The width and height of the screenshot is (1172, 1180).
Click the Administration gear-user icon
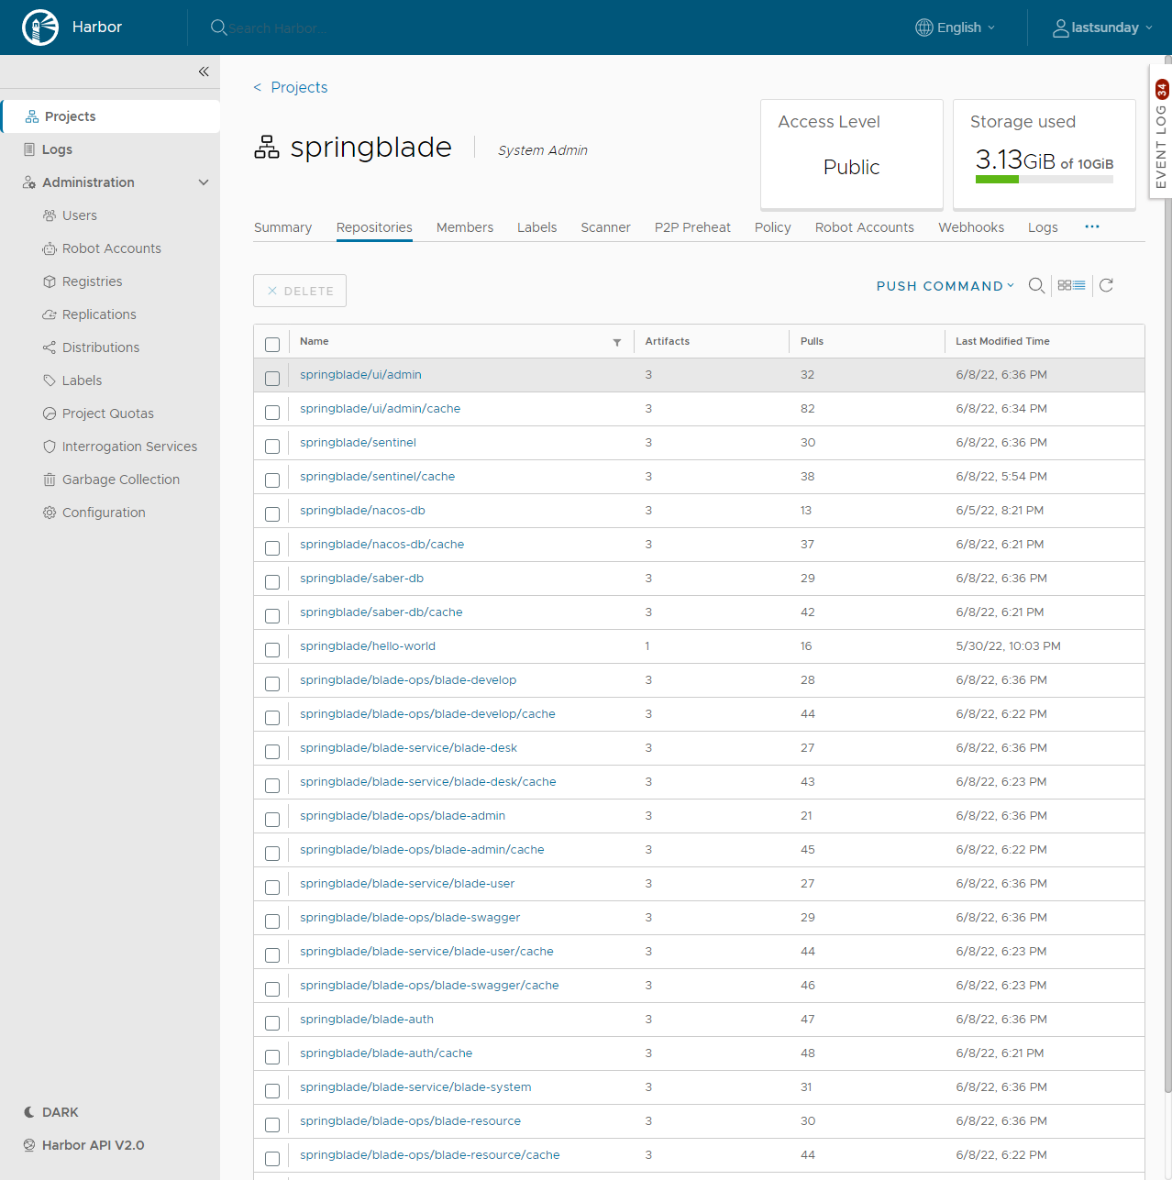pyautogui.click(x=29, y=182)
